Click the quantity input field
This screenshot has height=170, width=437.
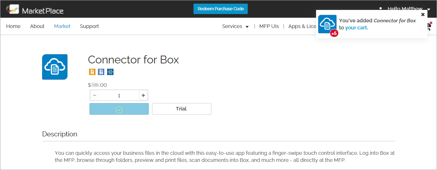click(119, 95)
